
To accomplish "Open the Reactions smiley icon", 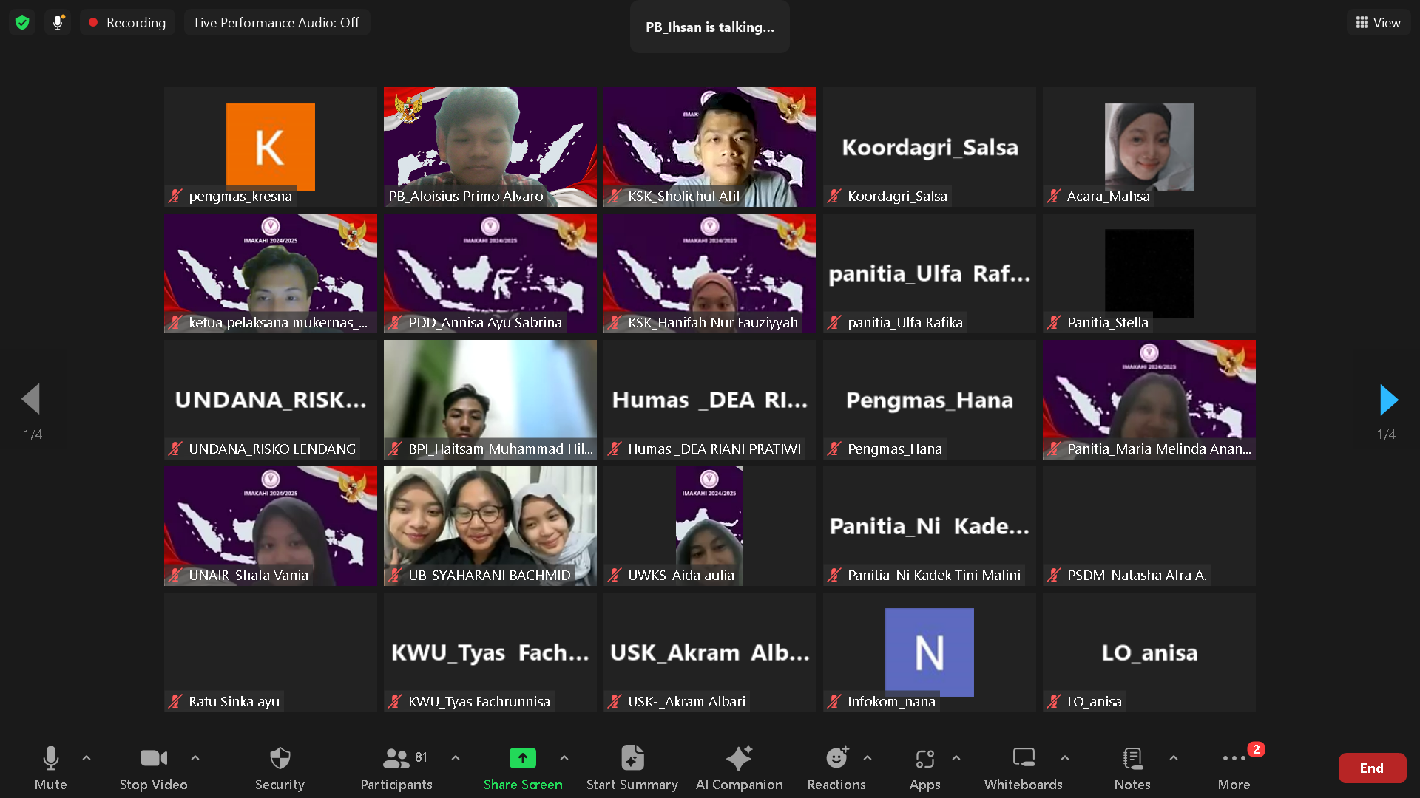I will pos(836,759).
